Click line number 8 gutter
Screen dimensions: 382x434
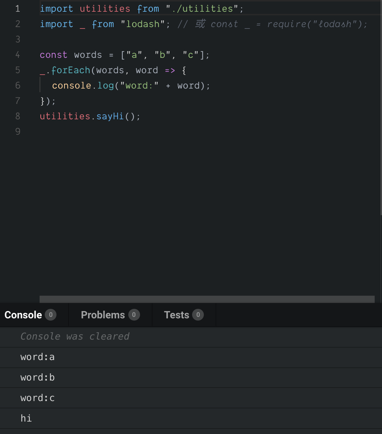point(17,116)
